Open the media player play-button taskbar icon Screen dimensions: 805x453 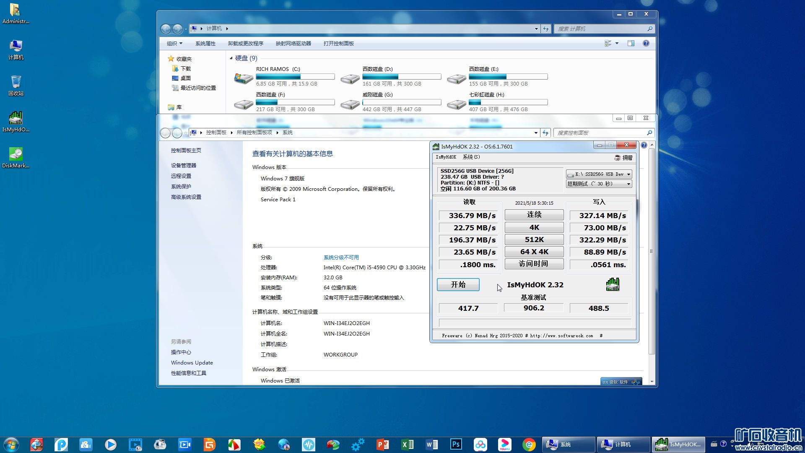pyautogui.click(x=111, y=445)
